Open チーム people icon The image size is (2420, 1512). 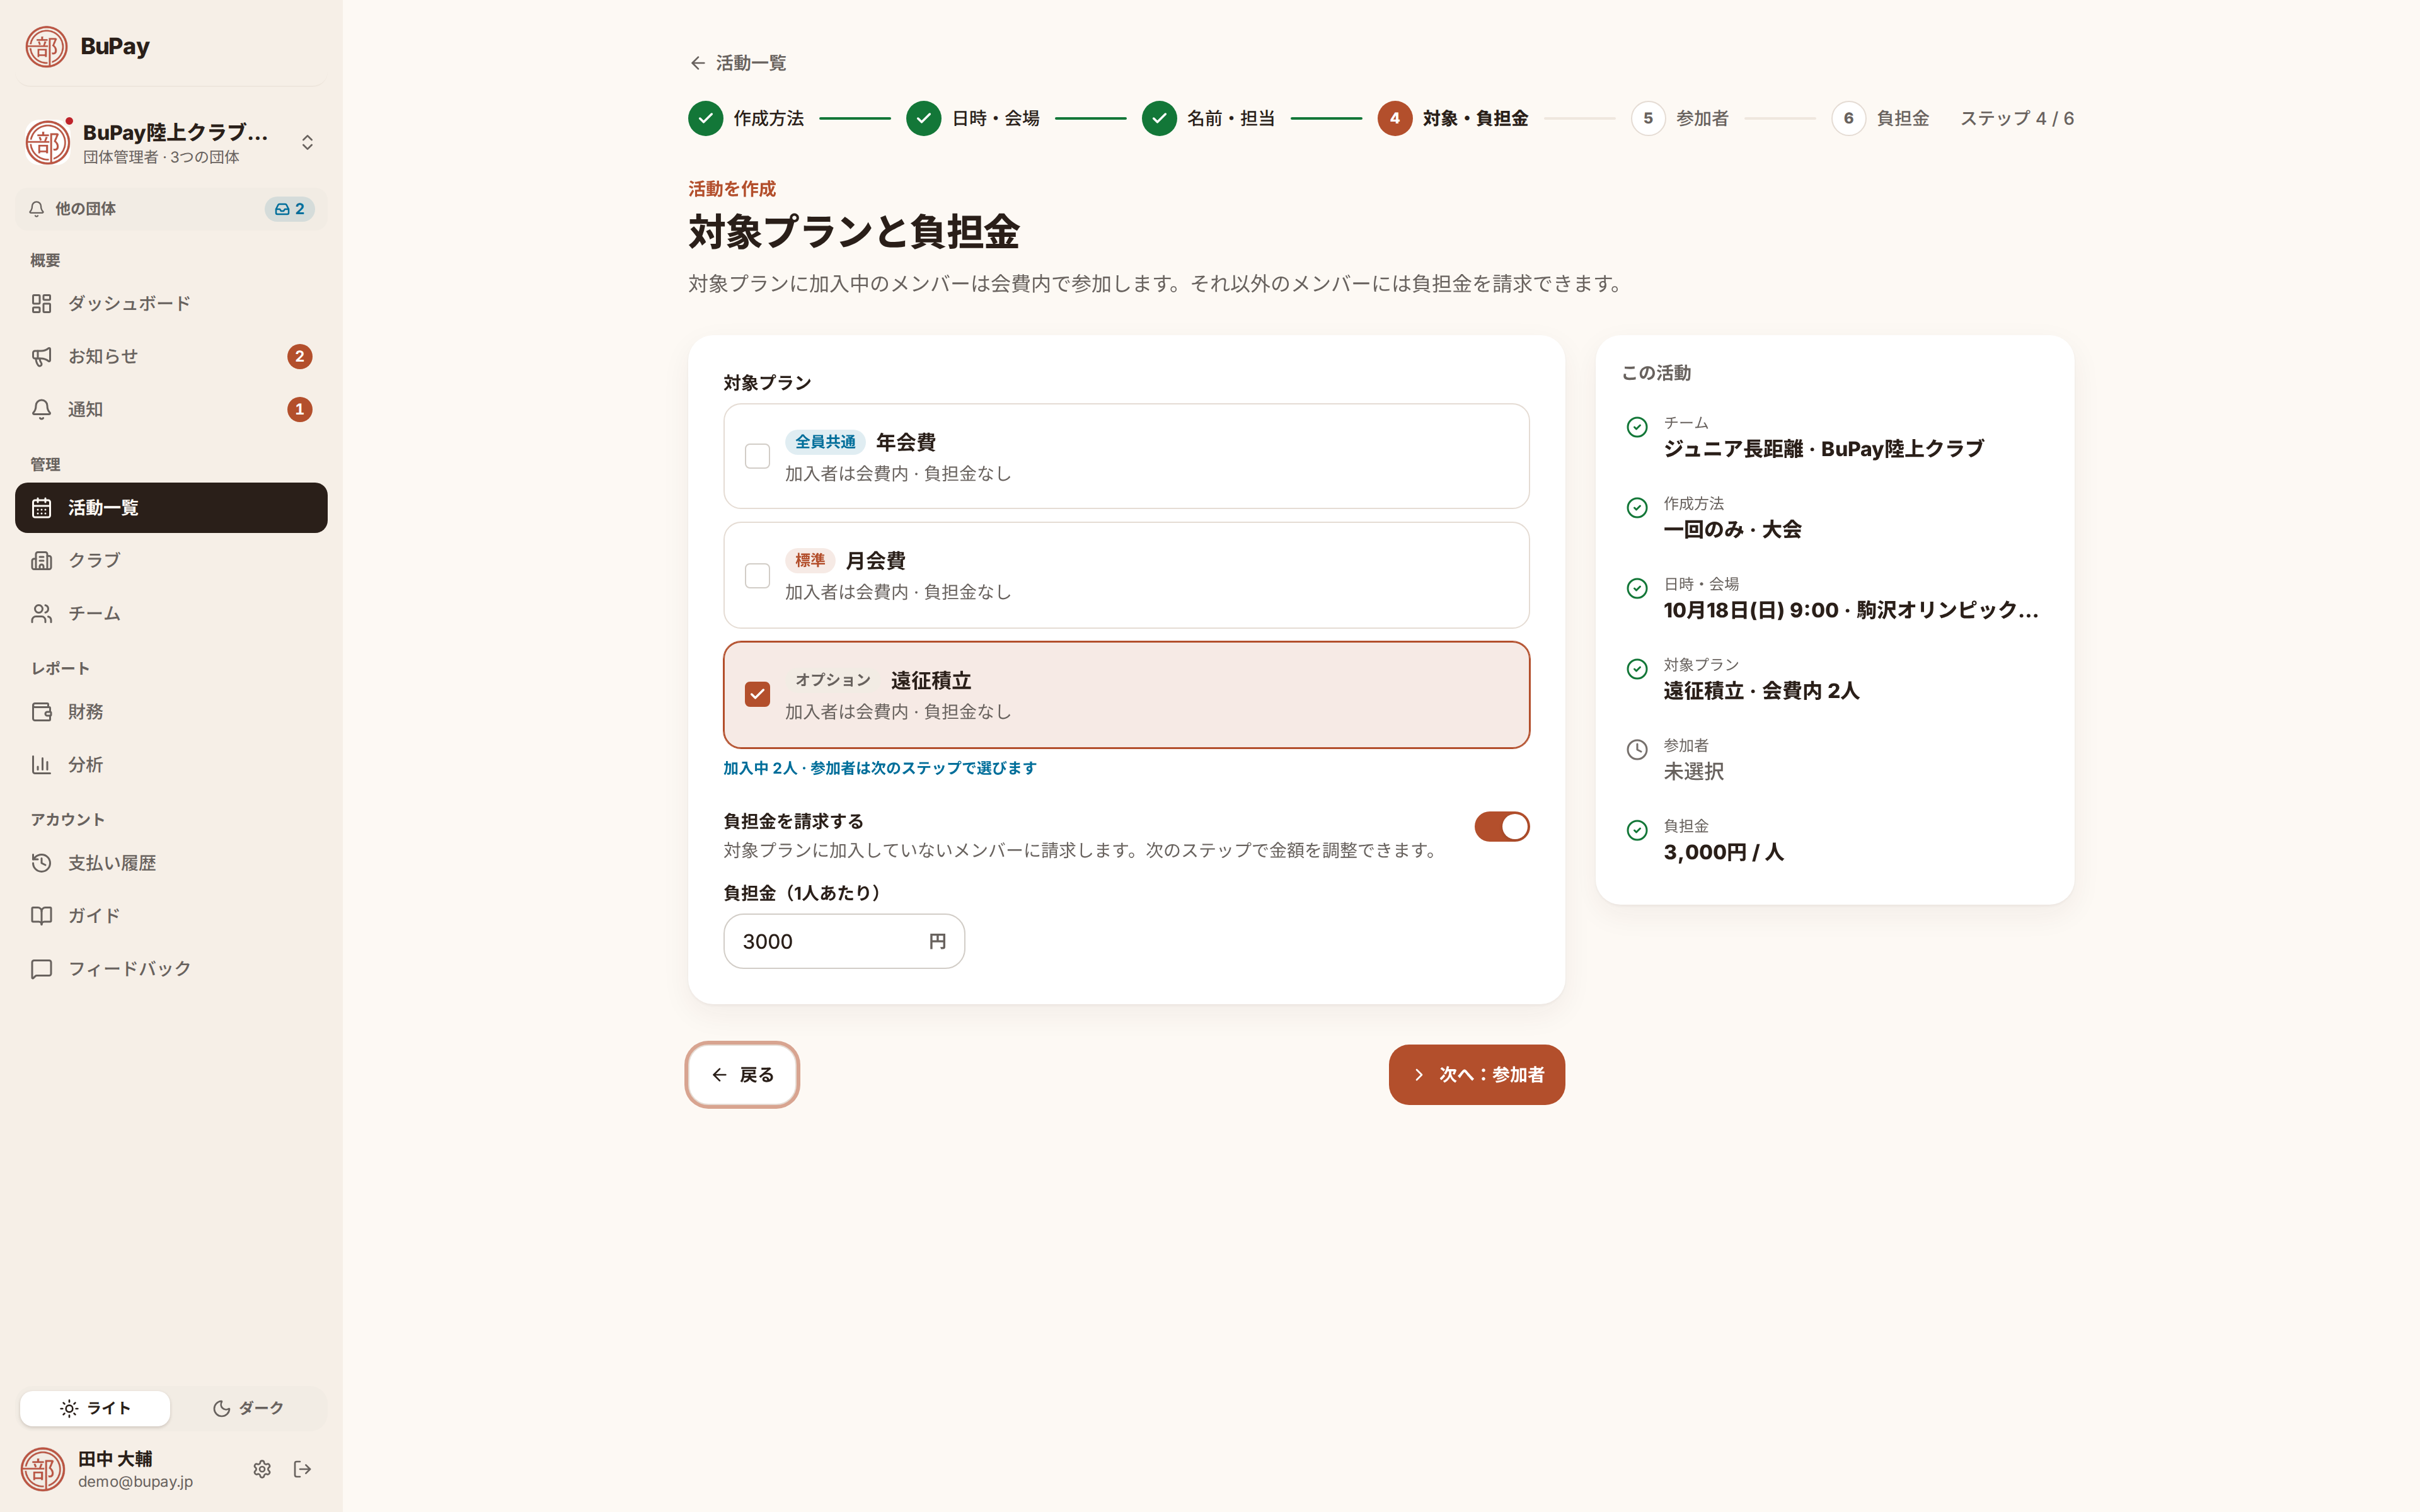click(x=41, y=613)
